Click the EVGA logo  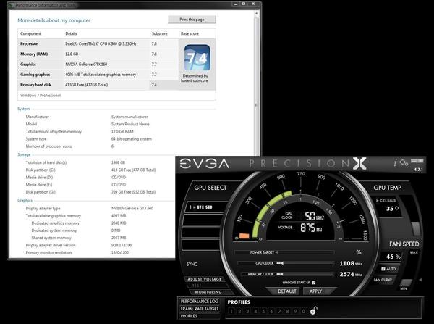click(205, 163)
